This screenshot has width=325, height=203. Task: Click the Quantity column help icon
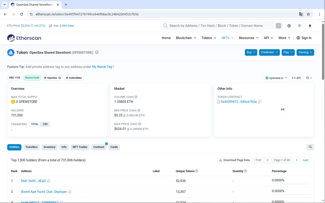pos(246,171)
